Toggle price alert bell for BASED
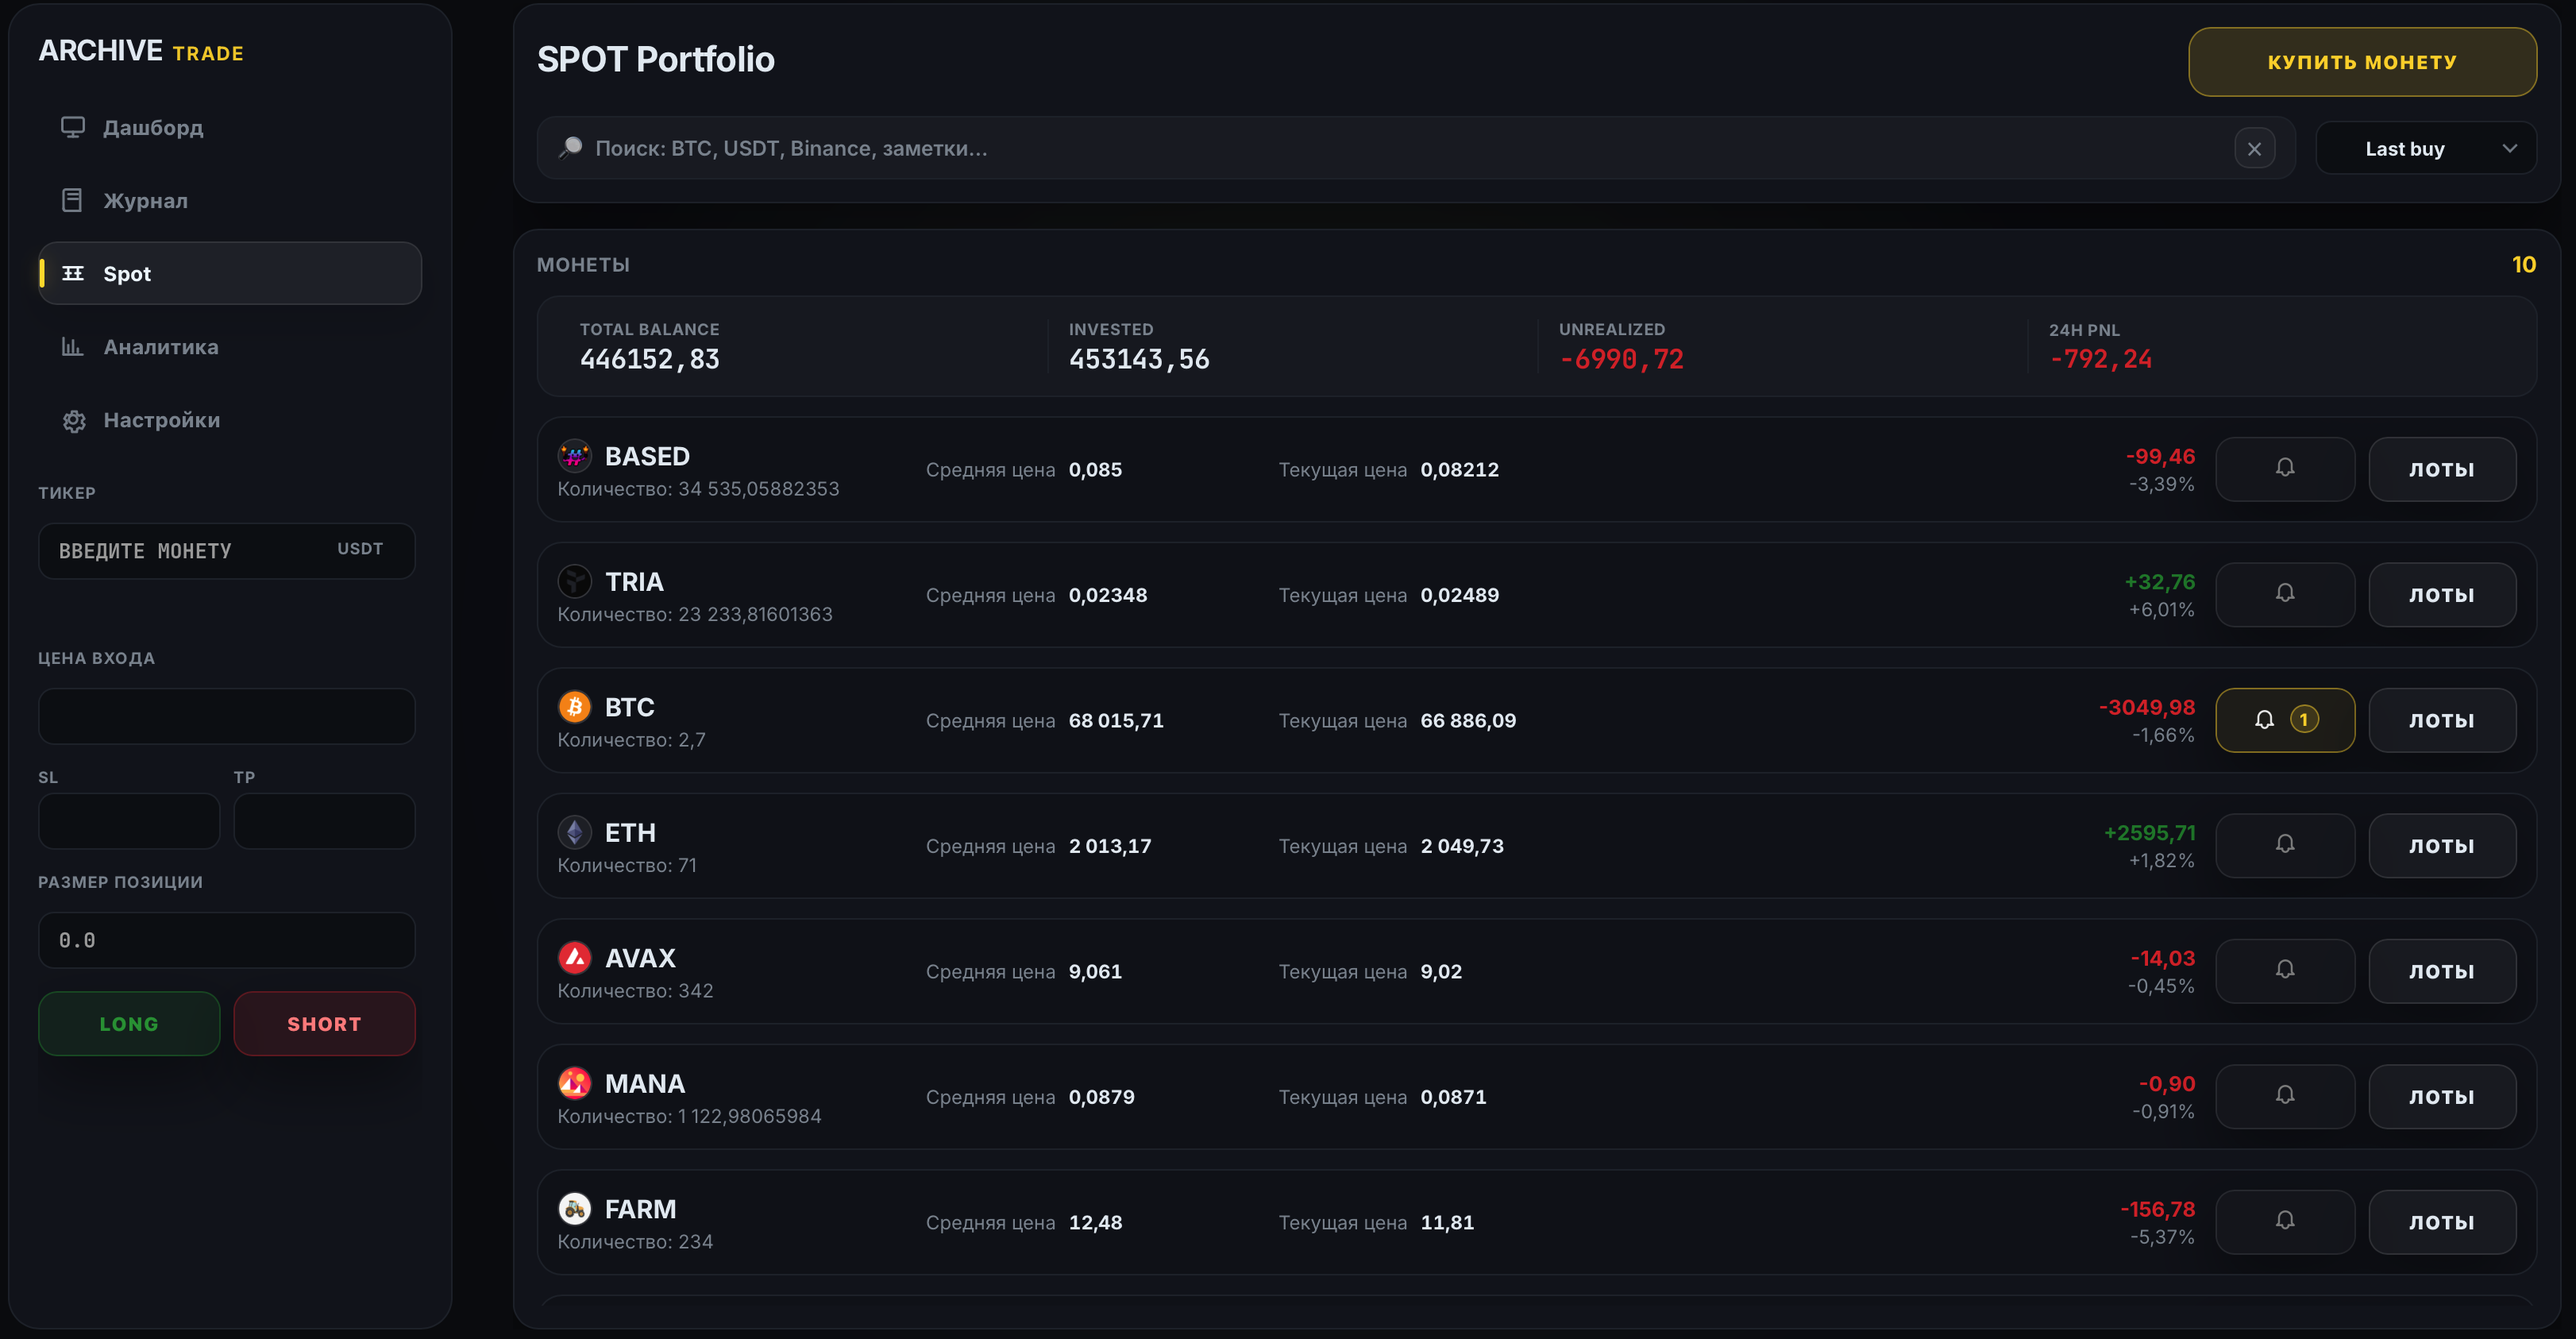 [x=2284, y=468]
